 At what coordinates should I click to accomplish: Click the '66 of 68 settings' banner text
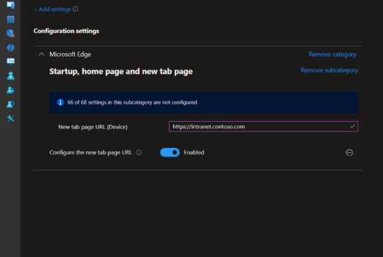(132, 102)
